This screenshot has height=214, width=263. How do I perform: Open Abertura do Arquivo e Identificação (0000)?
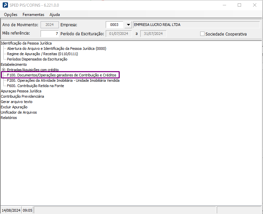pyautogui.click(x=57, y=49)
